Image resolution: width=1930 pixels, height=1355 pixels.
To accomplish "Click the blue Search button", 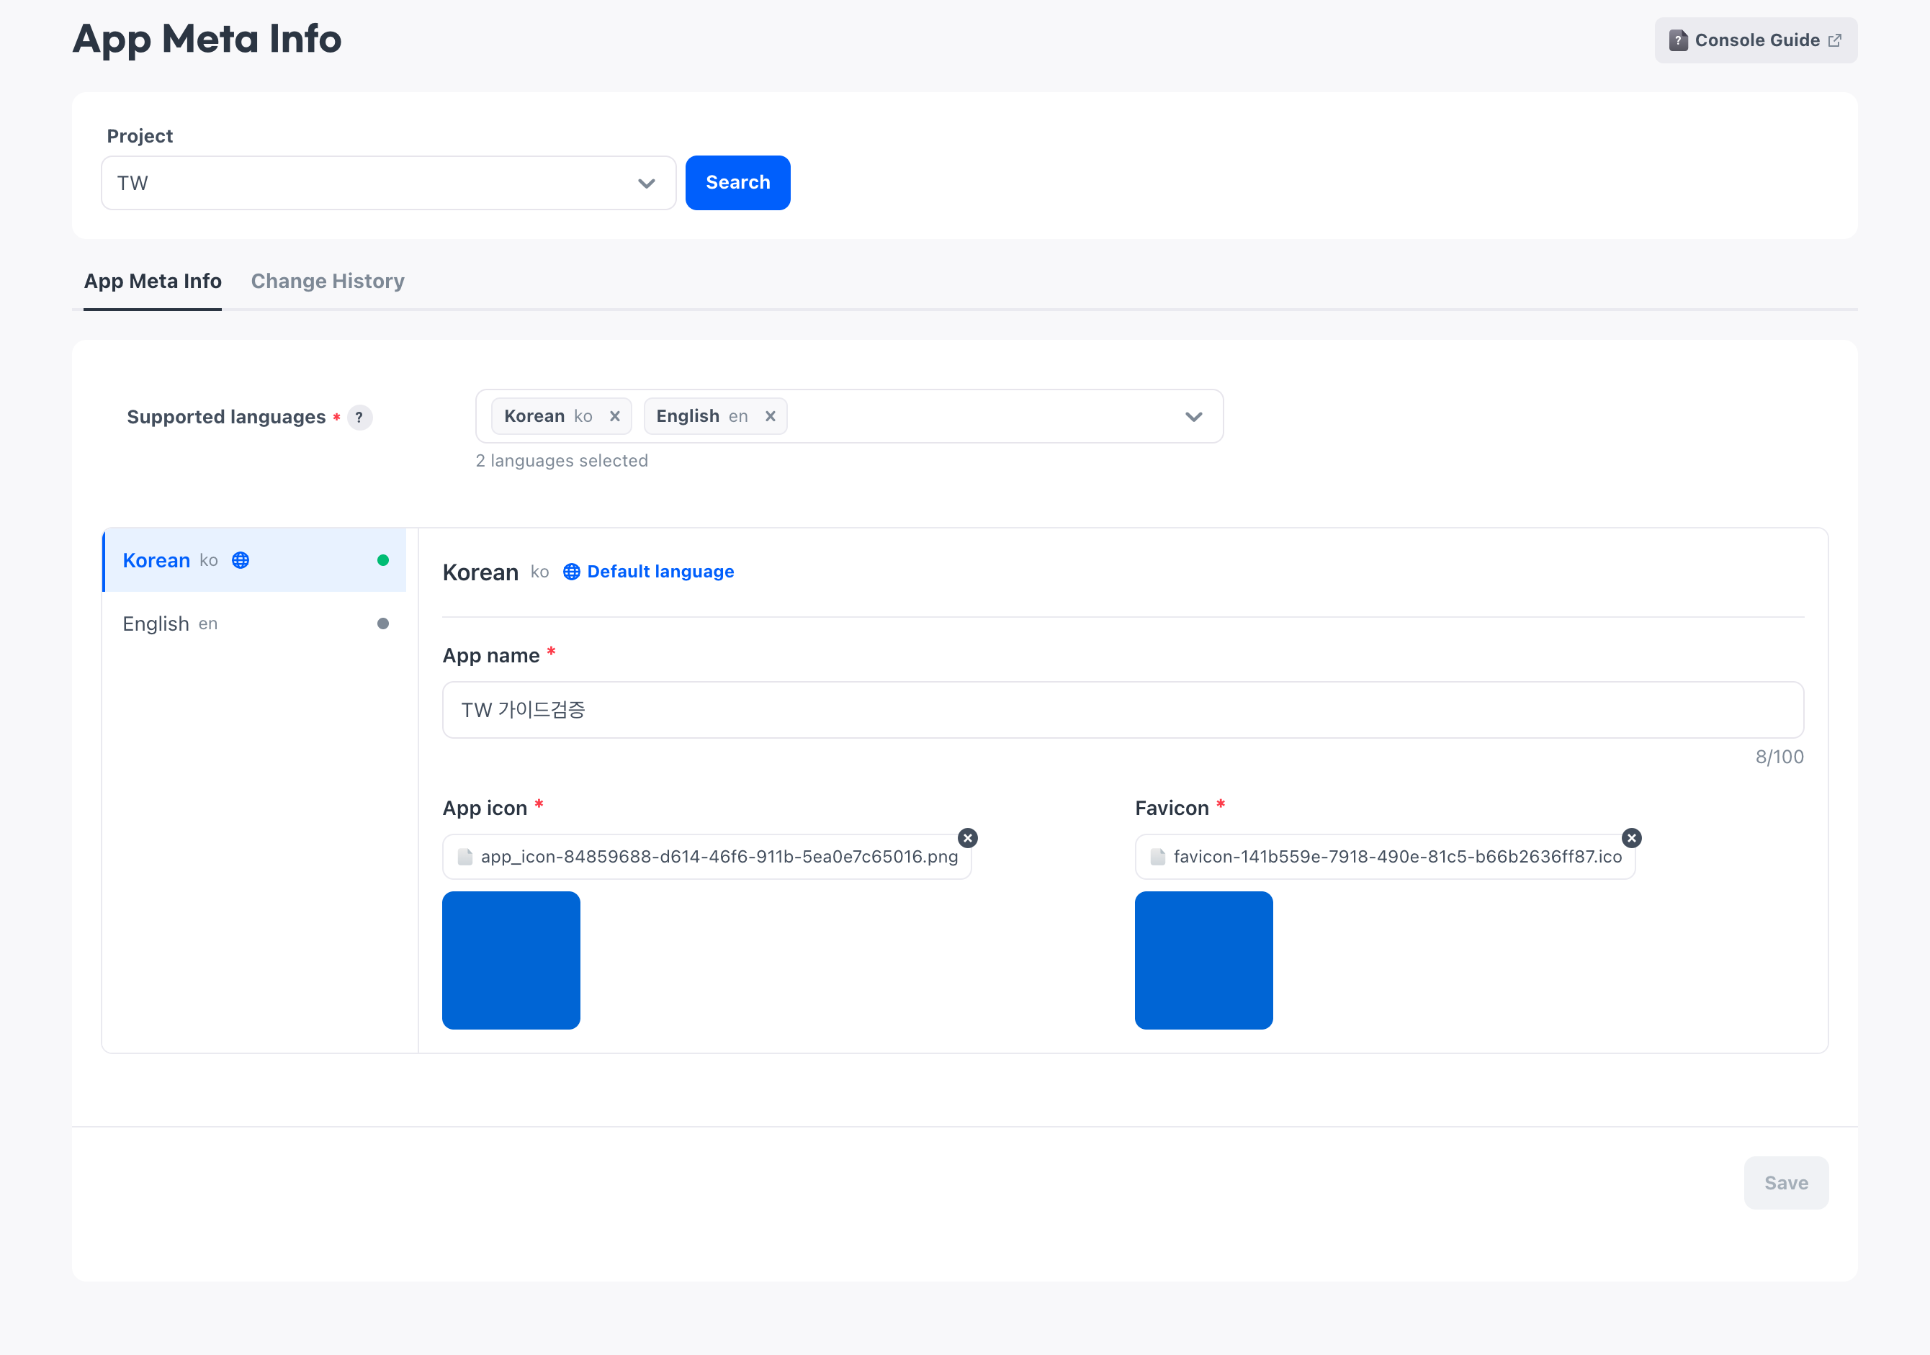I will 737,182.
